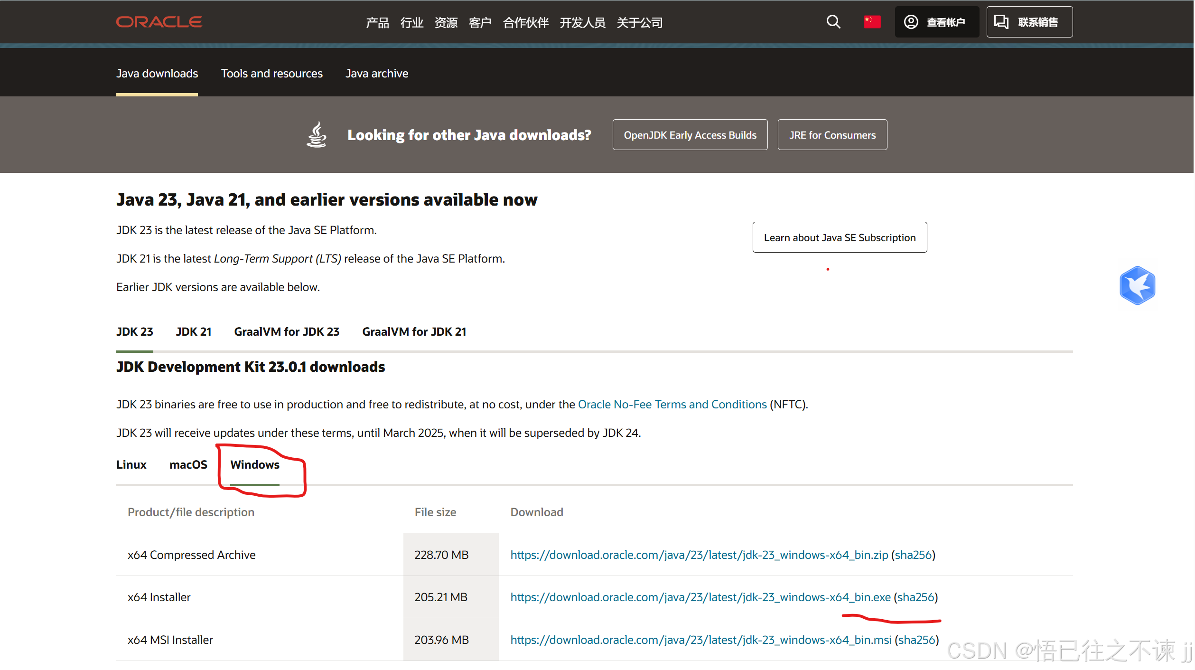The height and width of the screenshot is (670, 1195).
Task: Download the windows-x64_bin.exe installer link
Action: pos(700,597)
